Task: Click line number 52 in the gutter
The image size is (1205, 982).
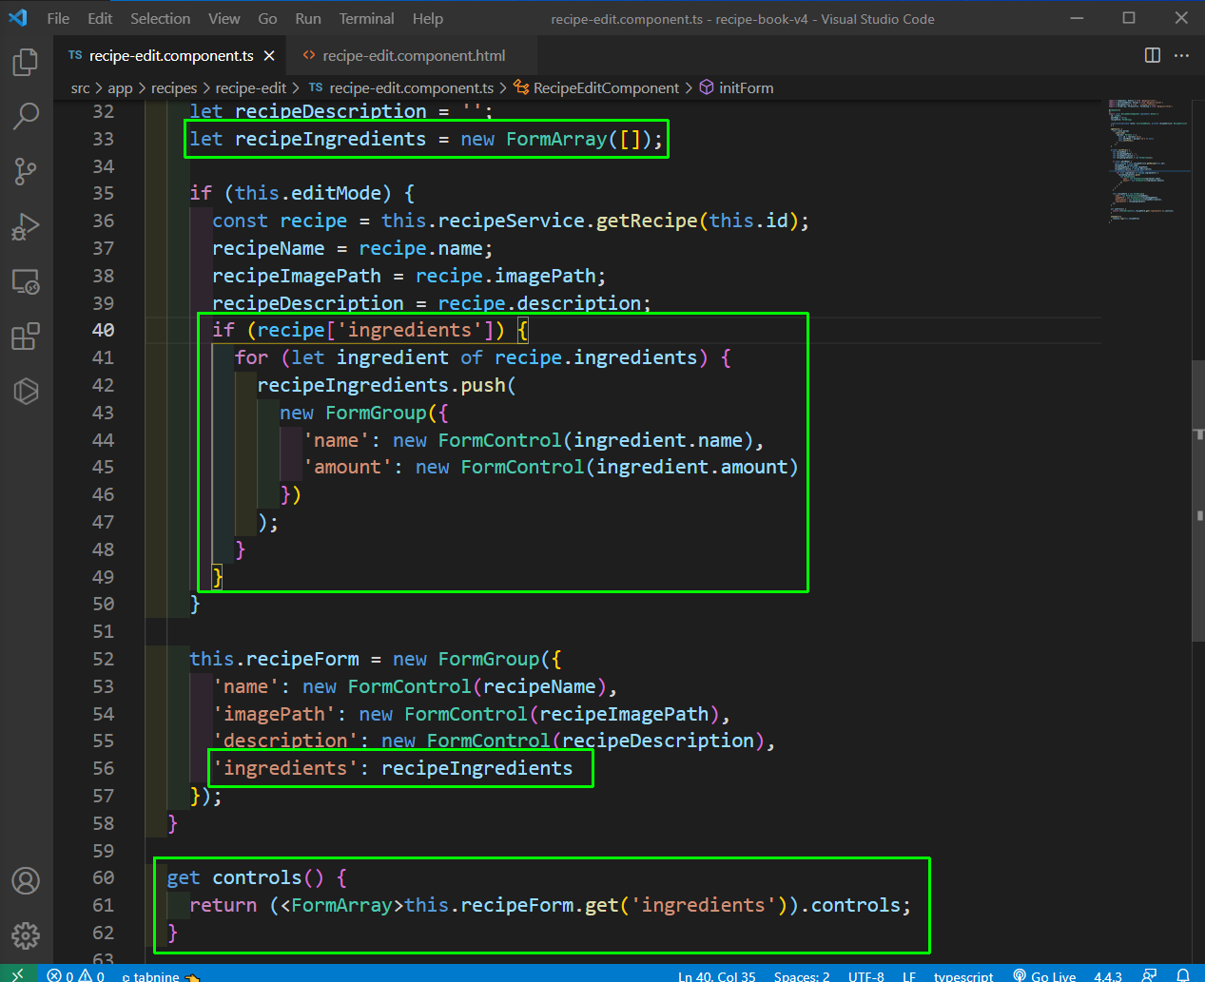Action: point(103,659)
